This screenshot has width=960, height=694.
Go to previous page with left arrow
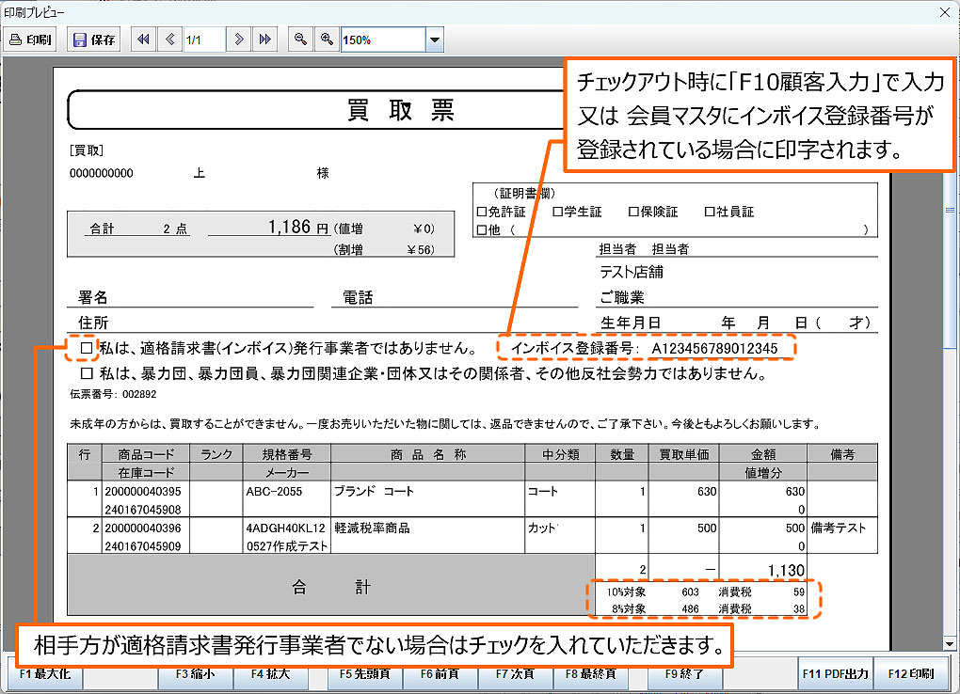click(x=169, y=39)
